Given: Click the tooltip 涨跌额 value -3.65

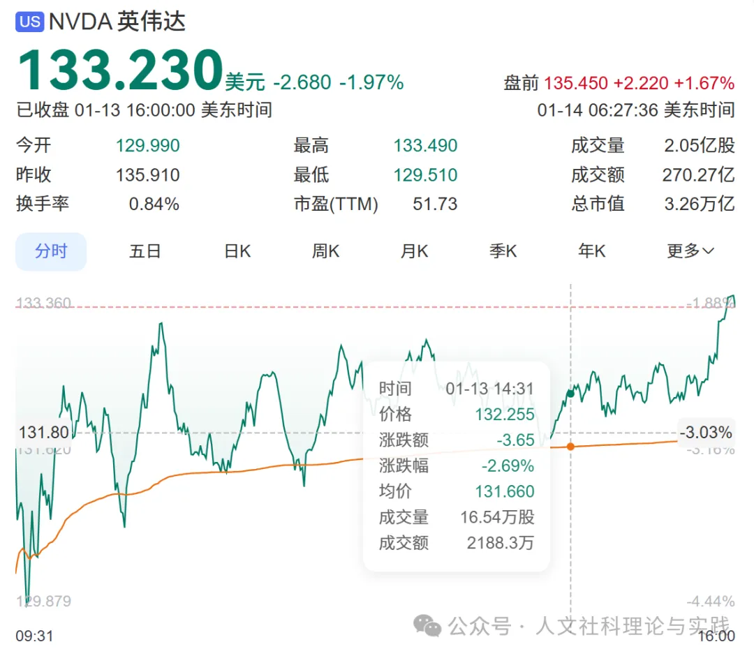Looking at the screenshot, I should (x=515, y=440).
